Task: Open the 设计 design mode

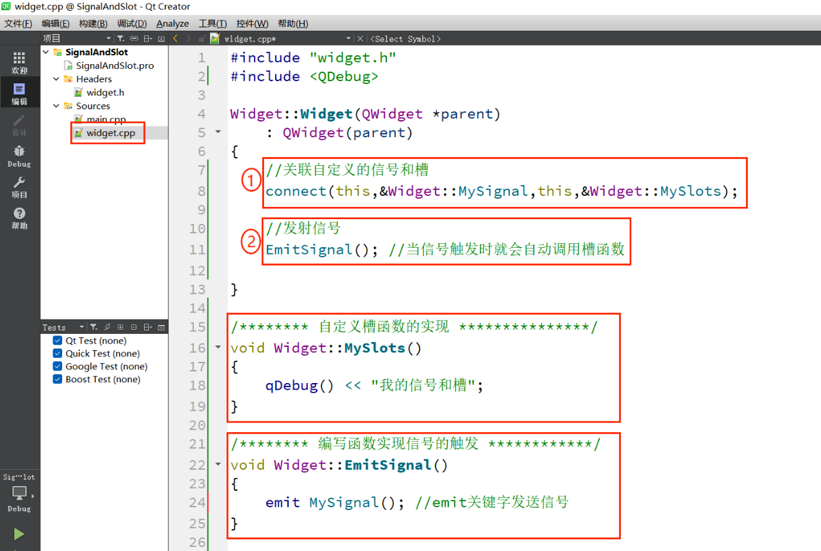Action: pos(19,125)
